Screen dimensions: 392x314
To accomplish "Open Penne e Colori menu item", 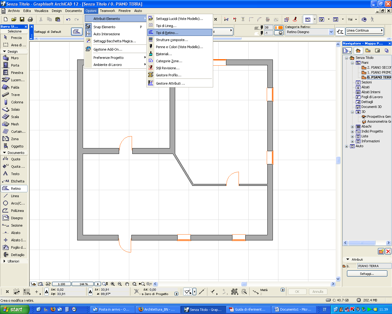I will click(x=180, y=47).
